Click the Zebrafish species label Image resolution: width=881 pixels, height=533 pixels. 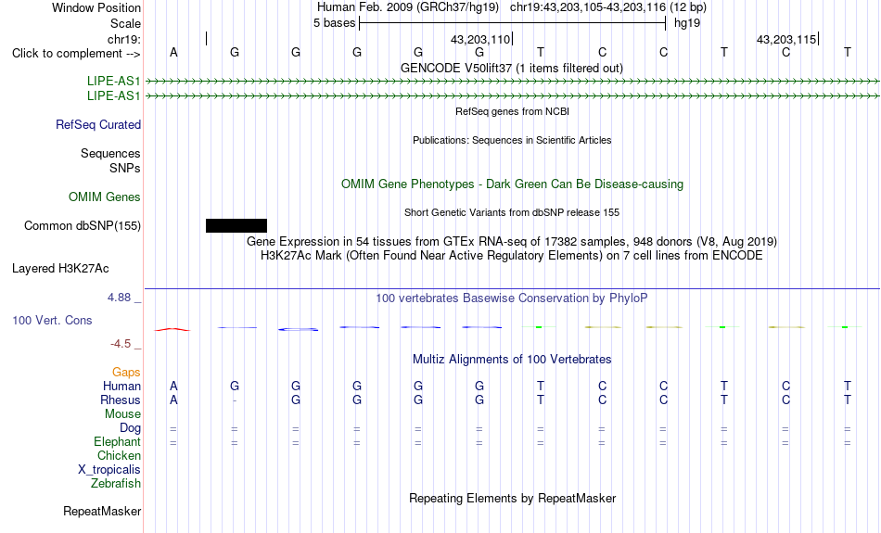click(x=116, y=484)
